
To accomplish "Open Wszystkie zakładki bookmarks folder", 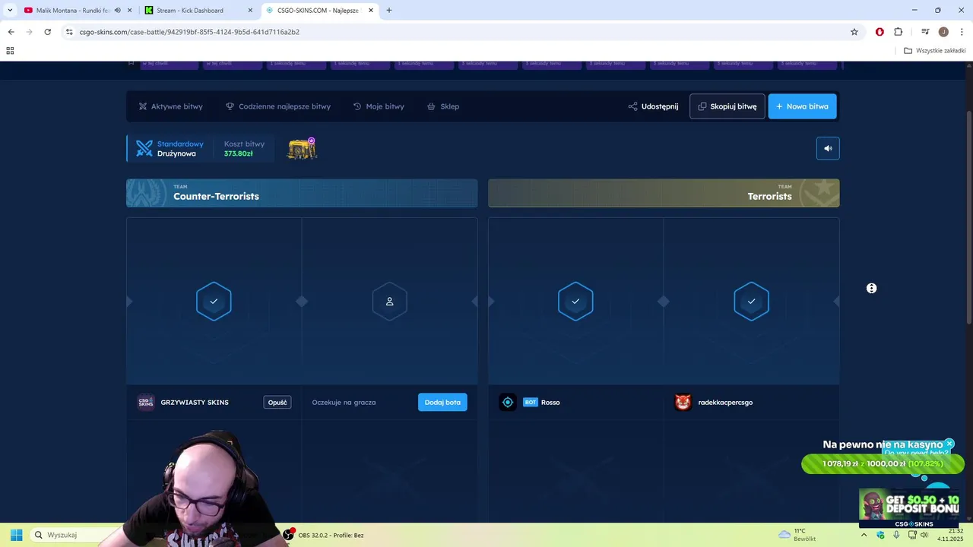I will (x=935, y=51).
